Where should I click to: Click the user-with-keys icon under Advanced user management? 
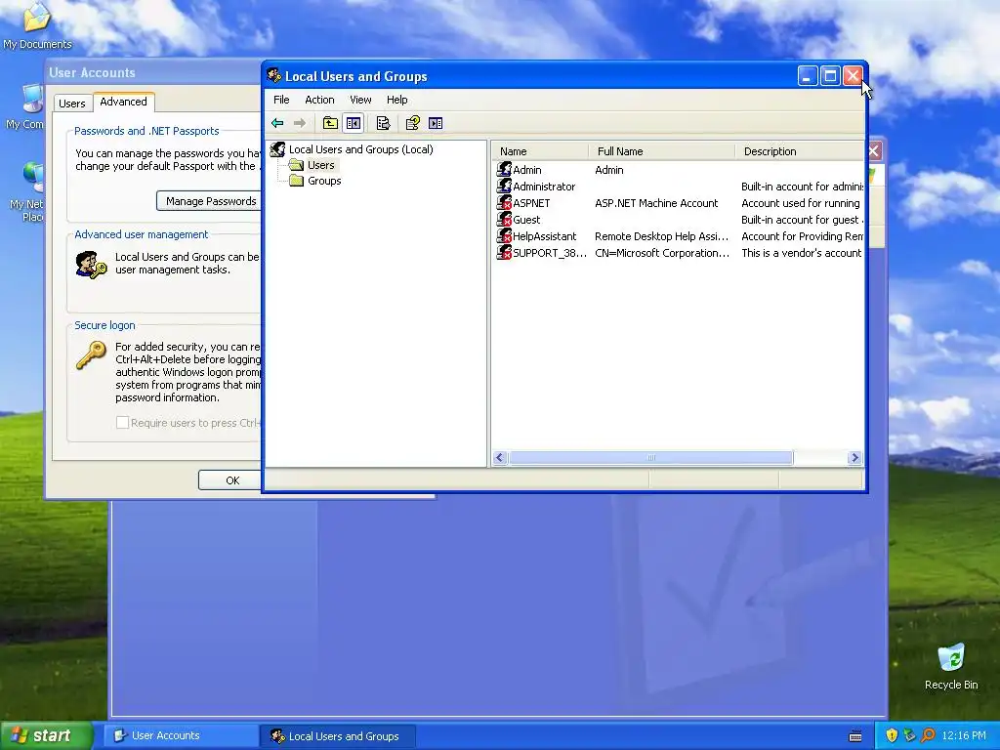[x=91, y=265]
